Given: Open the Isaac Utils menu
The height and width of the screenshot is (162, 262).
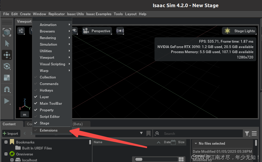Looking at the screenshot, I should tap(75, 14).
